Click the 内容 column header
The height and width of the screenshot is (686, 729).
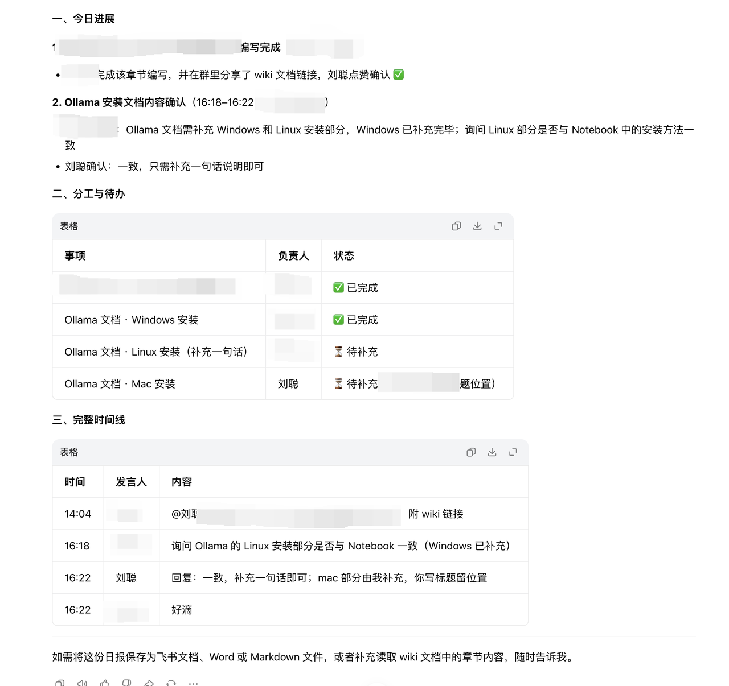[x=182, y=482]
